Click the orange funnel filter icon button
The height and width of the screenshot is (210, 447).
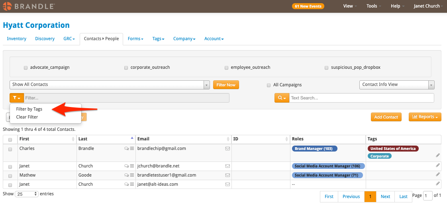point(17,98)
